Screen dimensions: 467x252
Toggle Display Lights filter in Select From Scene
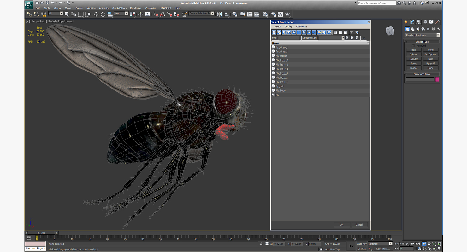coord(284,32)
